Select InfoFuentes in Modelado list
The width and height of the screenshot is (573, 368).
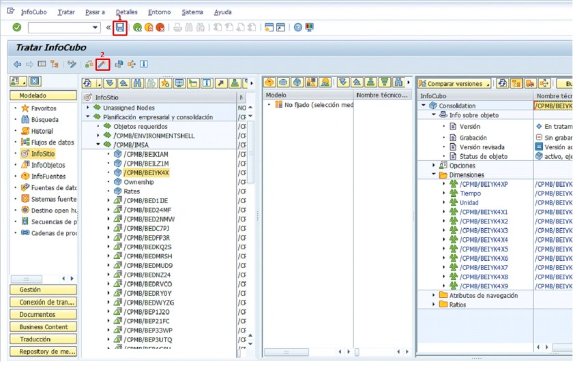click(48, 177)
